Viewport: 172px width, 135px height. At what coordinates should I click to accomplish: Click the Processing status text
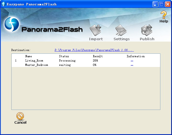(67, 60)
